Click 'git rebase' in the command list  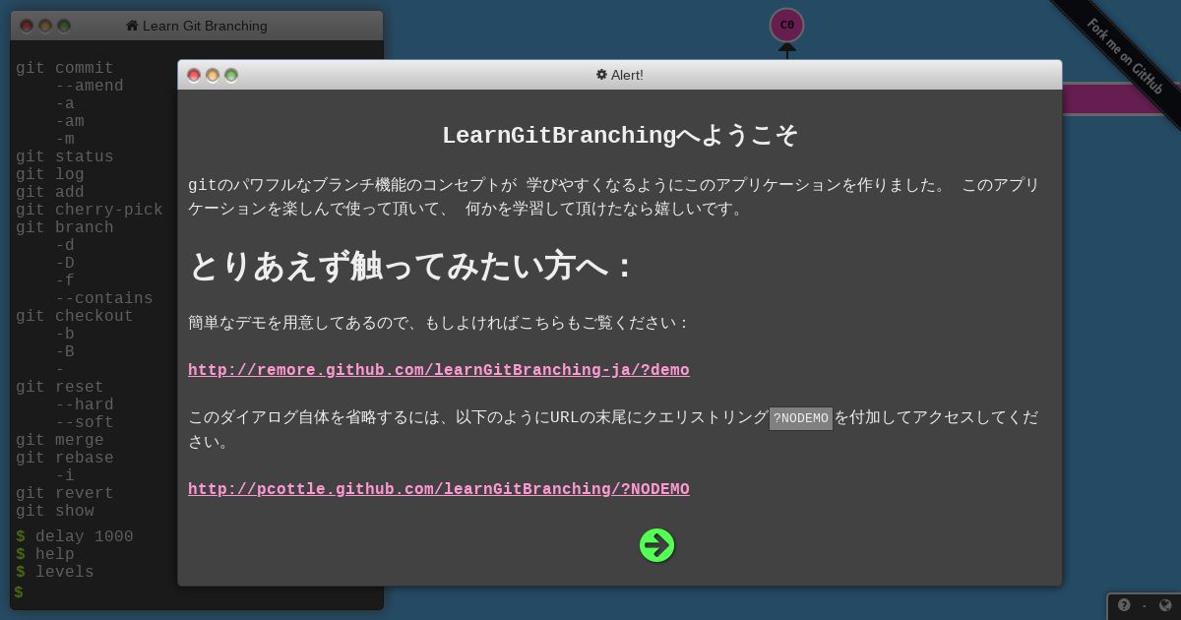click(x=65, y=458)
